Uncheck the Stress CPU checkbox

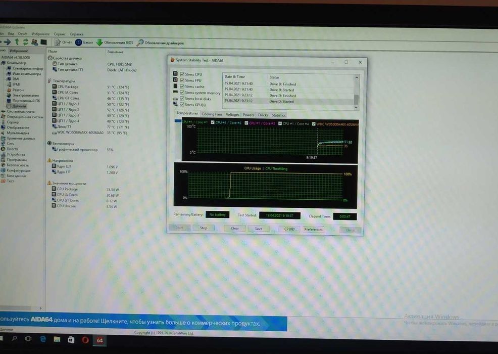[182, 74]
